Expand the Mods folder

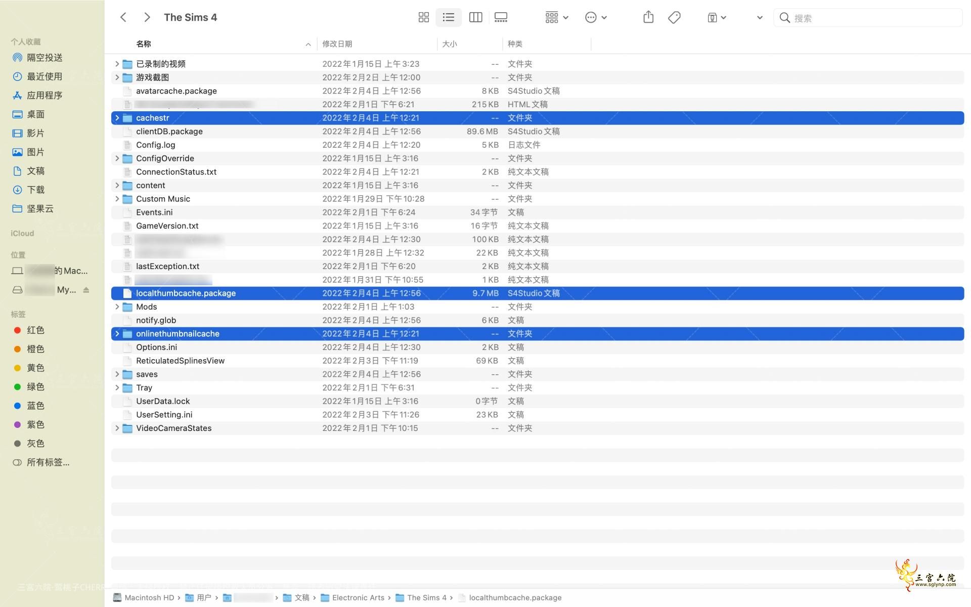click(x=117, y=307)
